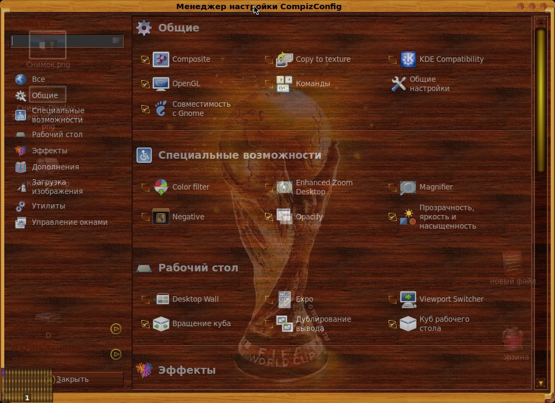The width and height of the screenshot is (555, 403).
Task: Click the gears icon beside Утилиты
Action: [x=21, y=206]
